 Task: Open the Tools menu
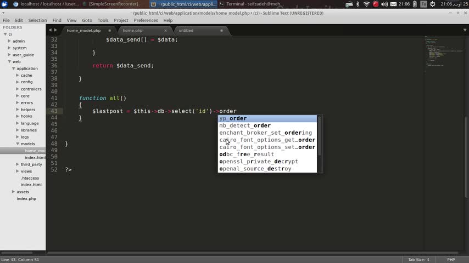103,20
